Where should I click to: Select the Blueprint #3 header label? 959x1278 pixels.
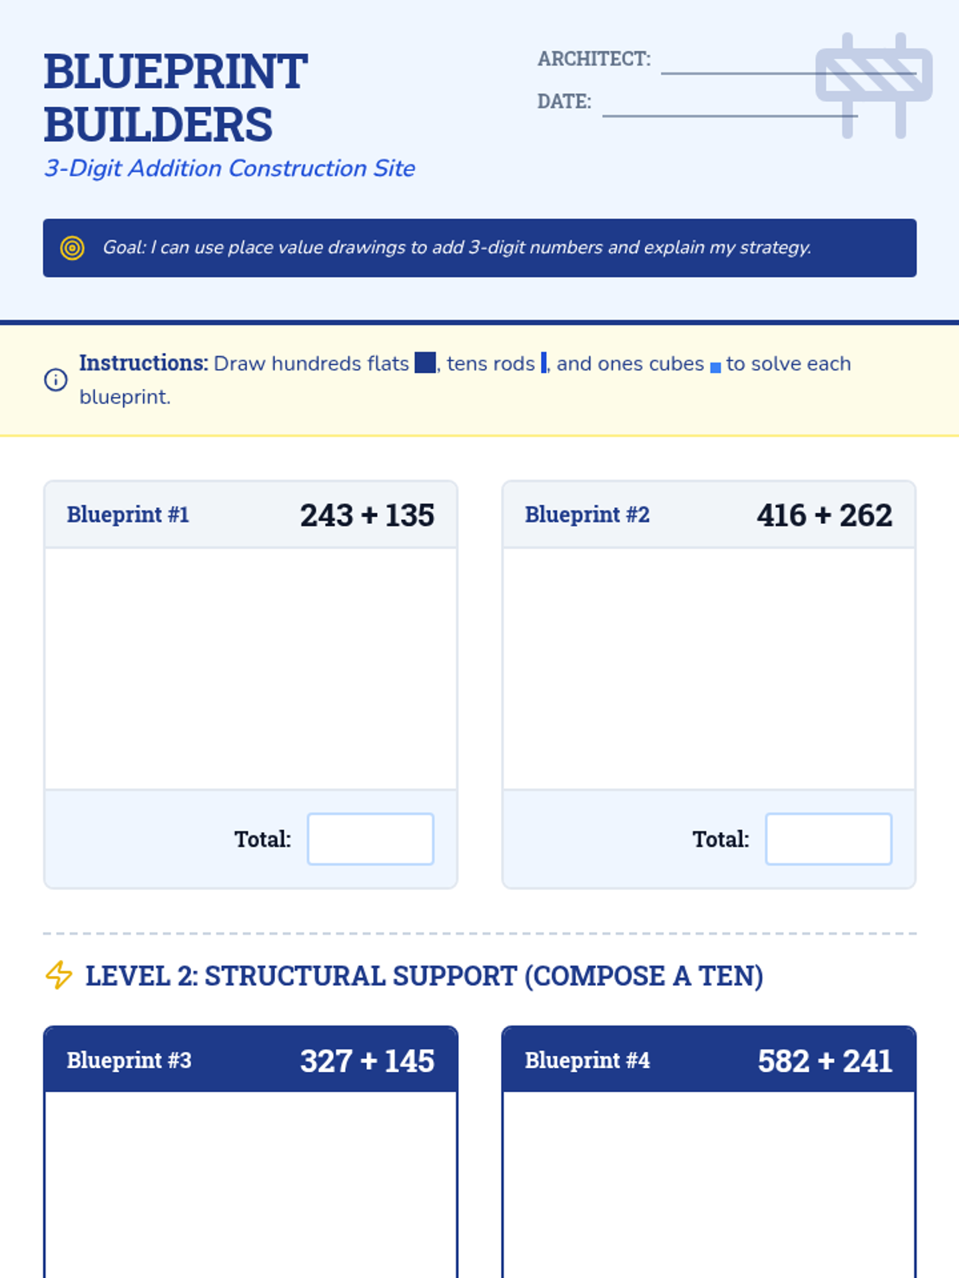(x=129, y=1060)
